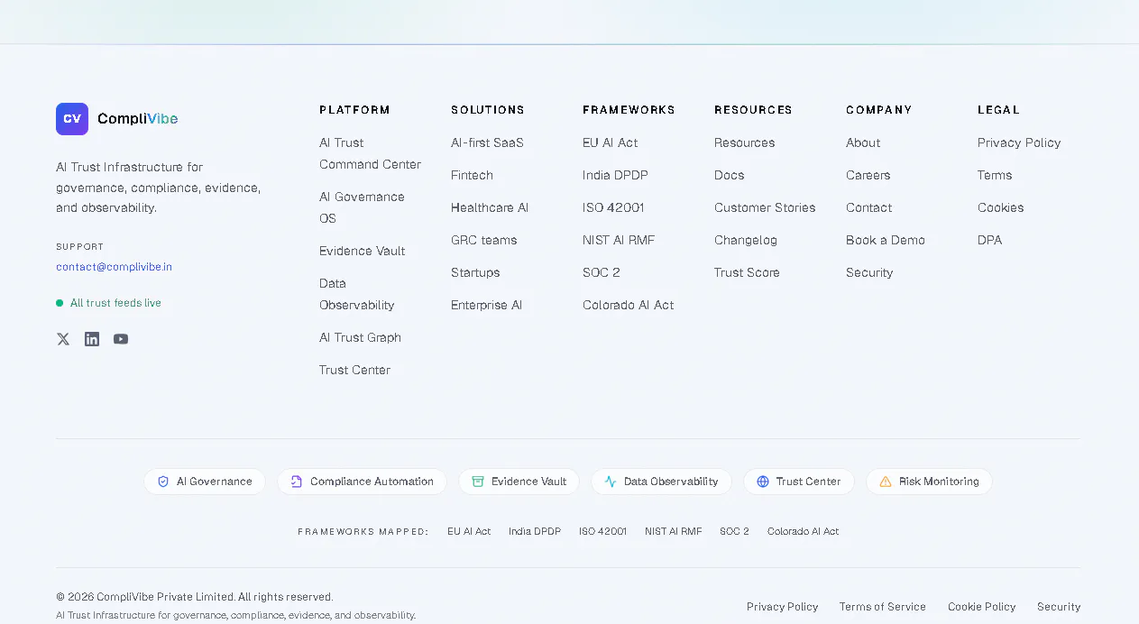This screenshot has width=1139, height=624.
Task: Open the YouTube social icon
Action: [121, 339]
